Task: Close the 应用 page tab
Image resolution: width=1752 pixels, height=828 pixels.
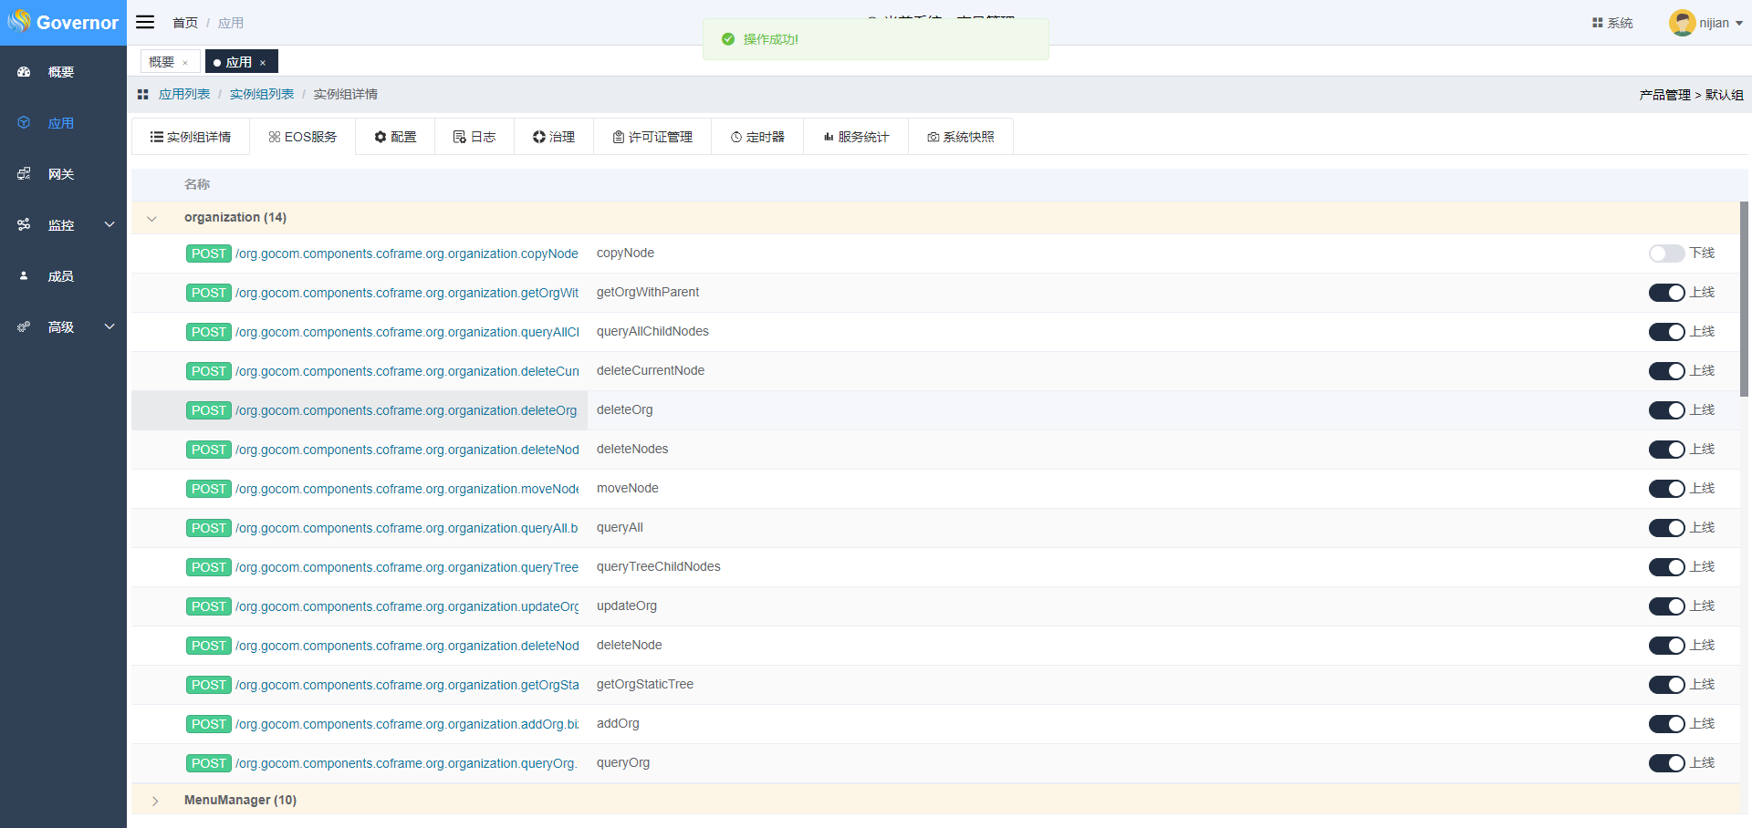Action: [x=263, y=63]
